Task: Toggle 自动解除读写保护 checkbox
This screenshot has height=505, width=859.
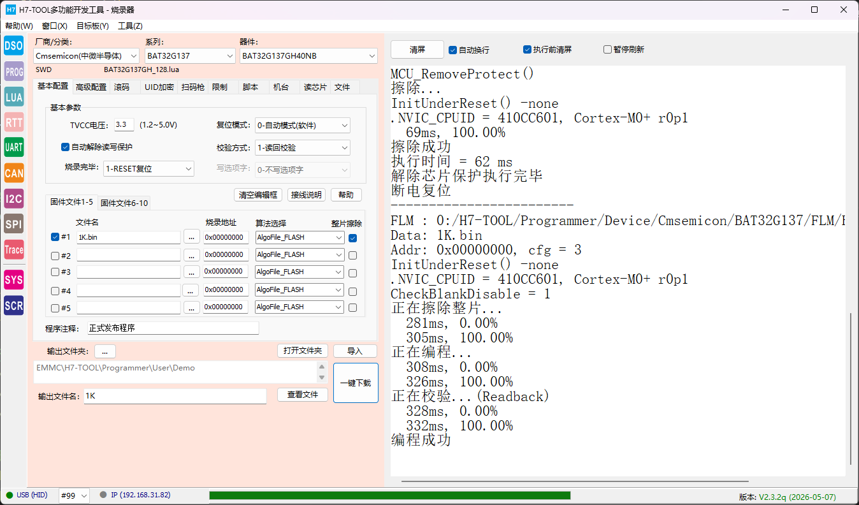Action: [65, 147]
